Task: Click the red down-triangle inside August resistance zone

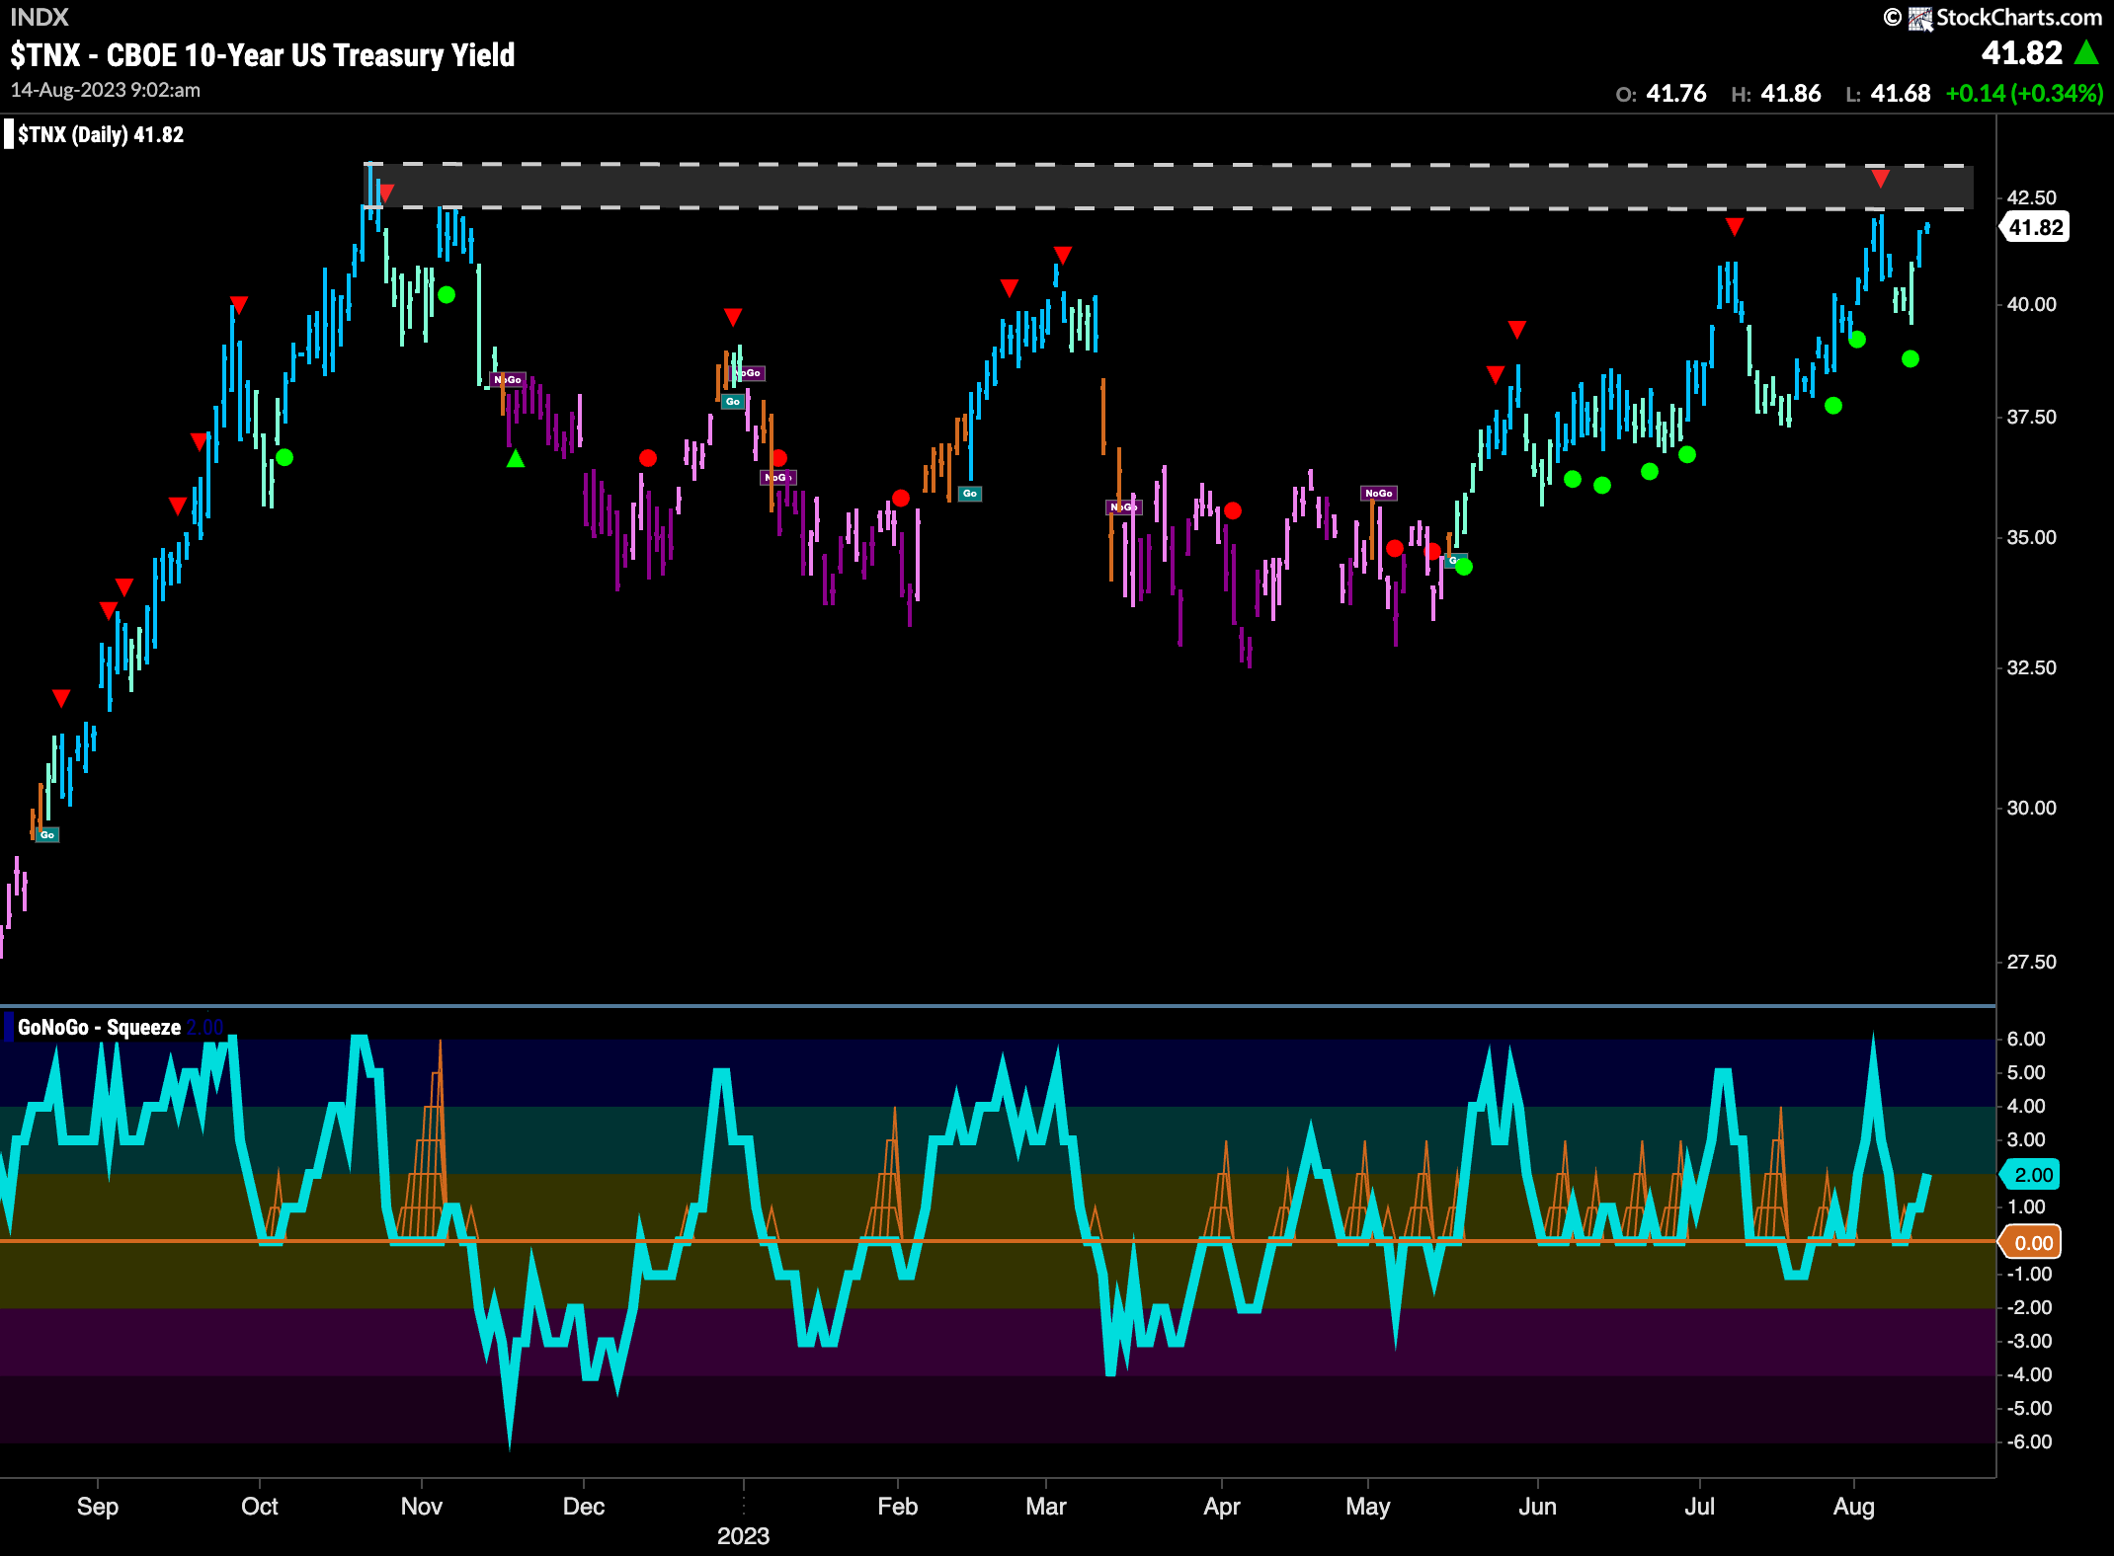Action: point(1881,179)
